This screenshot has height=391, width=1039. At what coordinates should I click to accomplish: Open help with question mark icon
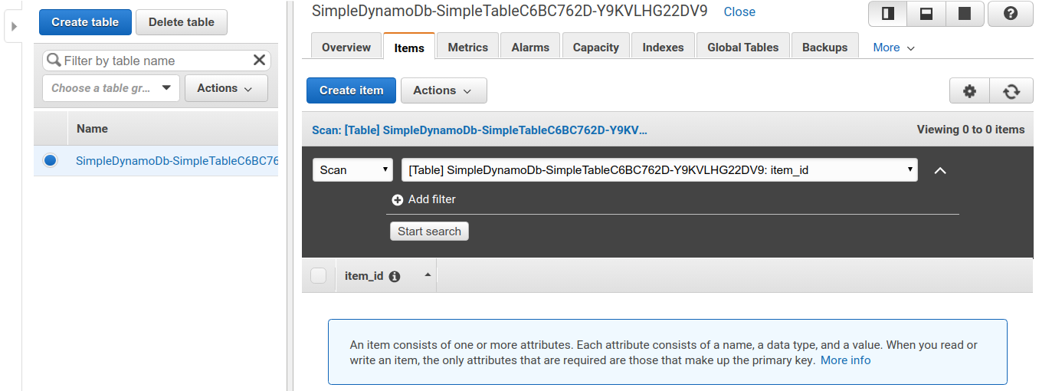[x=1010, y=14]
